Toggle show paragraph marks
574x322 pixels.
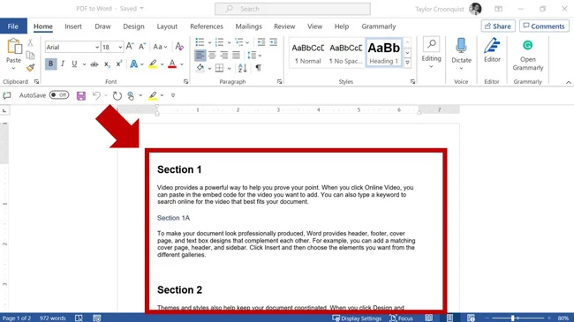click(x=259, y=68)
